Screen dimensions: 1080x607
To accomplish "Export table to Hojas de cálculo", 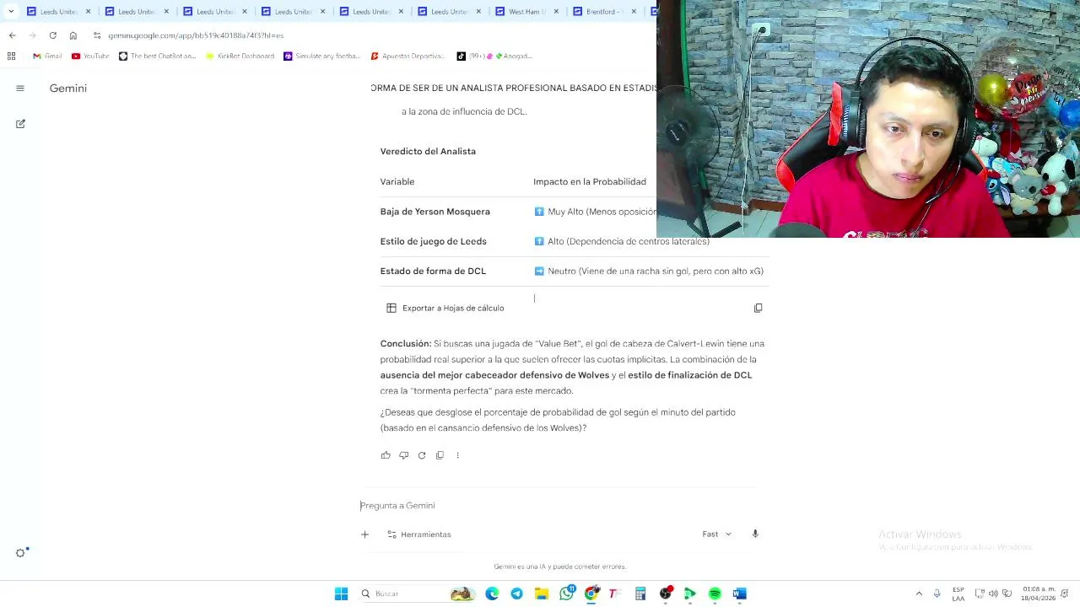I will 445,308.
